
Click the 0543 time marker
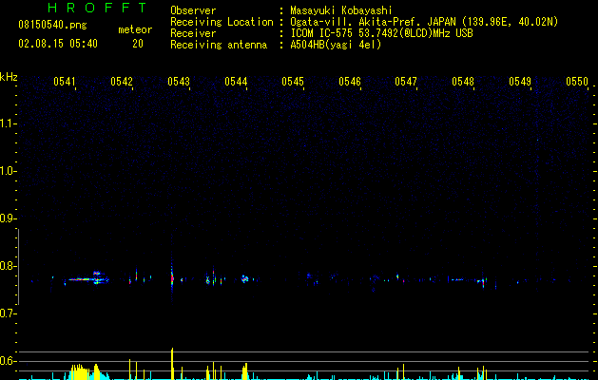(x=179, y=82)
